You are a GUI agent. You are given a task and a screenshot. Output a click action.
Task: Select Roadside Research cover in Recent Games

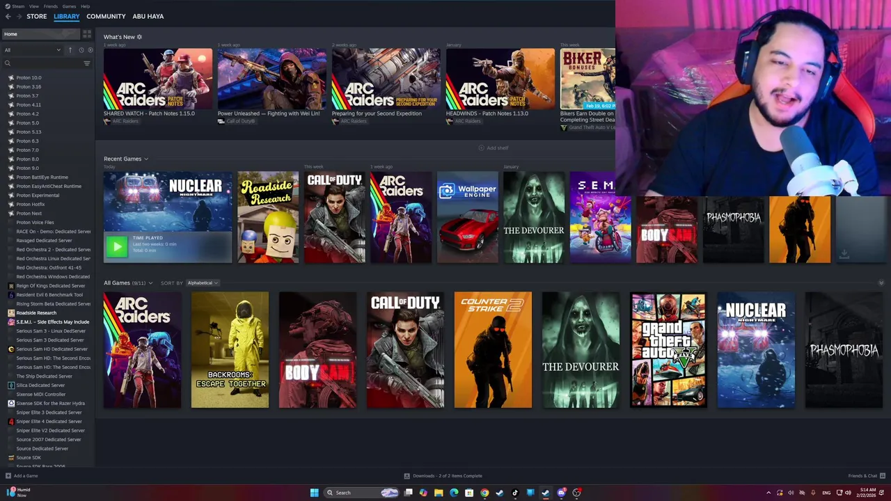pos(268,218)
